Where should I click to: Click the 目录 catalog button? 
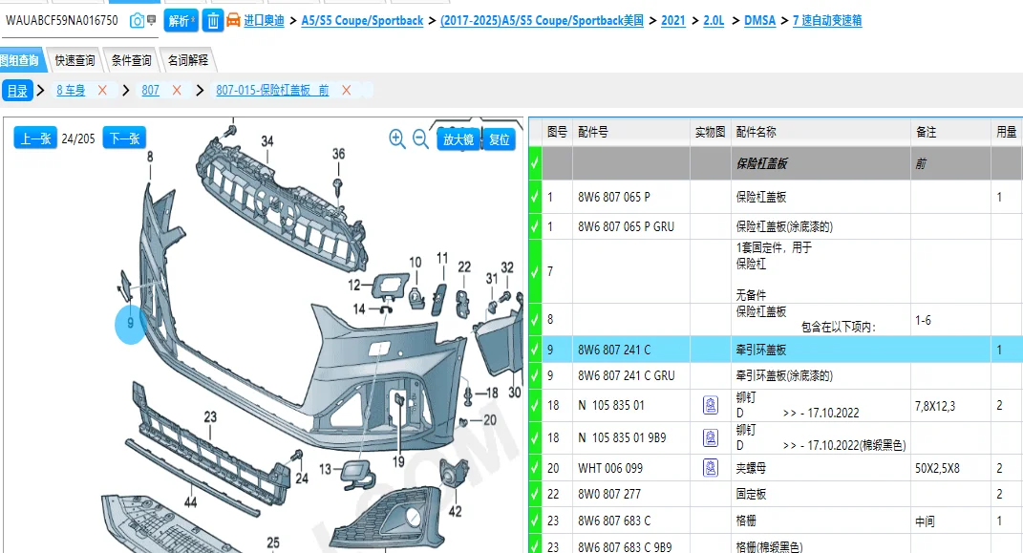[x=17, y=91]
